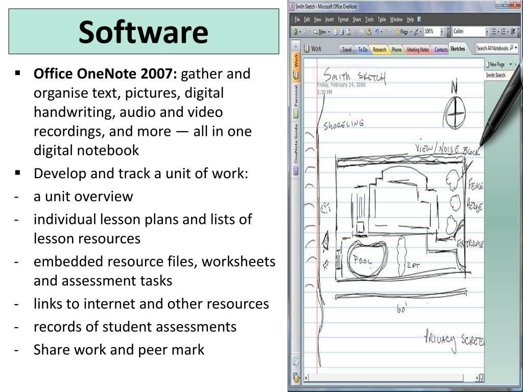Select the Pen tool icon in toolbar
Image resolution: width=523 pixels, height=392 pixels.
(x=416, y=32)
